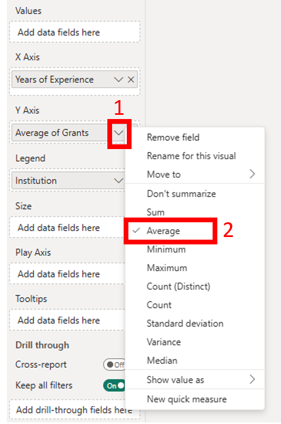Click the Legend section label
Viewport: 281px width, 424px height.
(31, 159)
